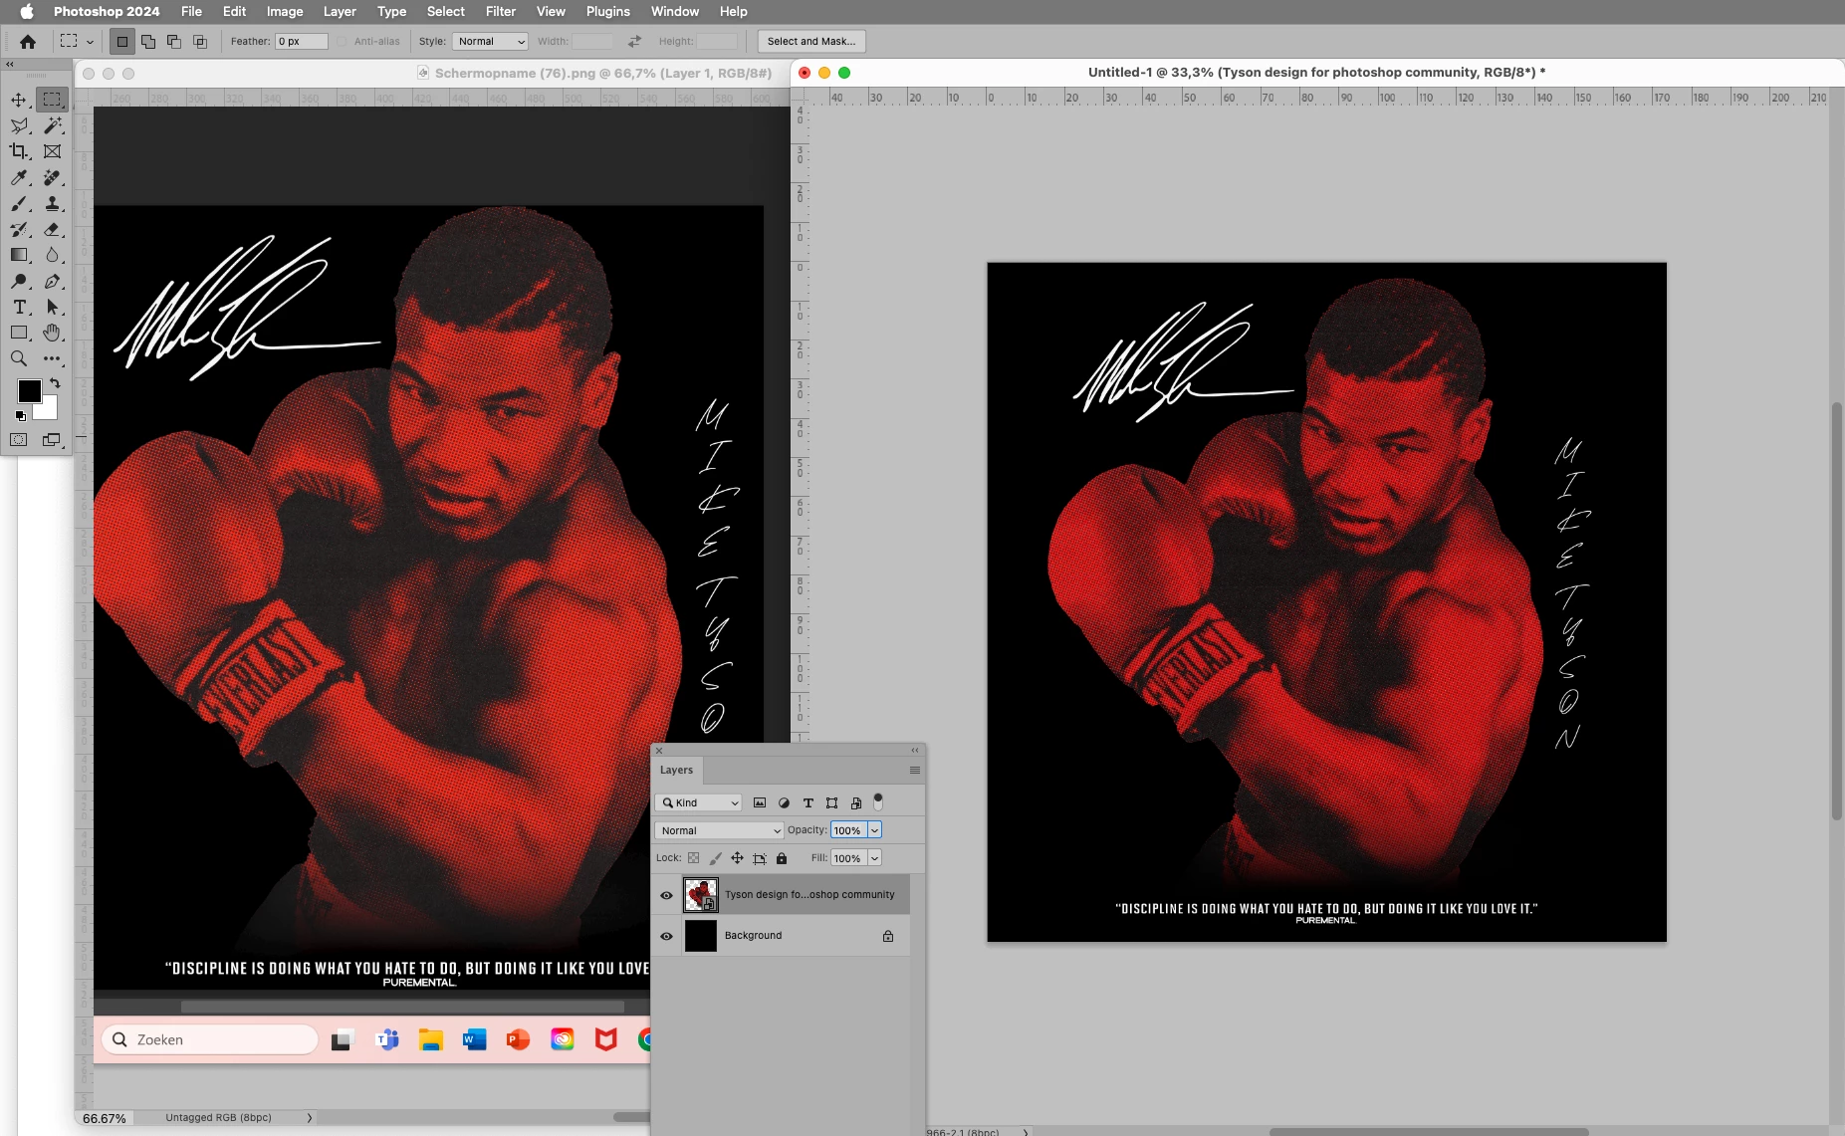Image resolution: width=1845 pixels, height=1136 pixels.
Task: Open the Style dropdown set to Normal
Action: 490,41
